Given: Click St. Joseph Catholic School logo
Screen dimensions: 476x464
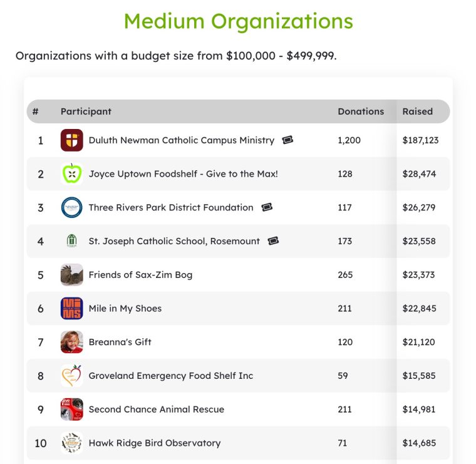Looking at the screenshot, I should click(71, 241).
